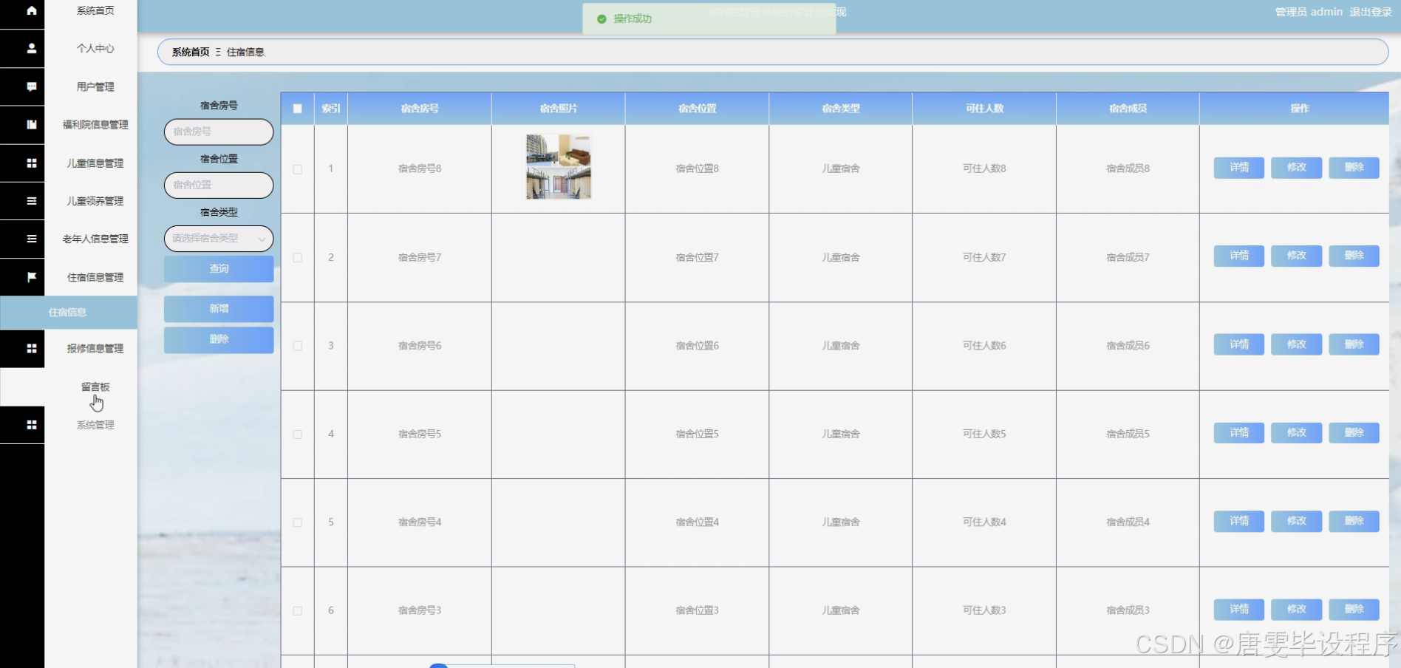Expand 儿童领养管理 menu
Screen dimensions: 1401x668
95,201
